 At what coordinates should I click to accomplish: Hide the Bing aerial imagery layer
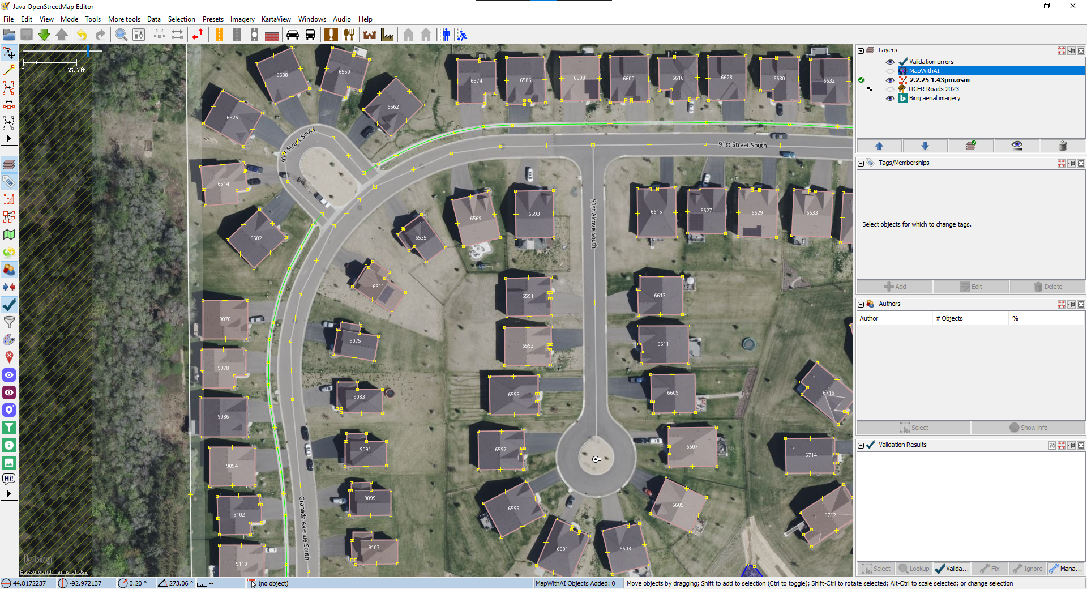click(890, 99)
